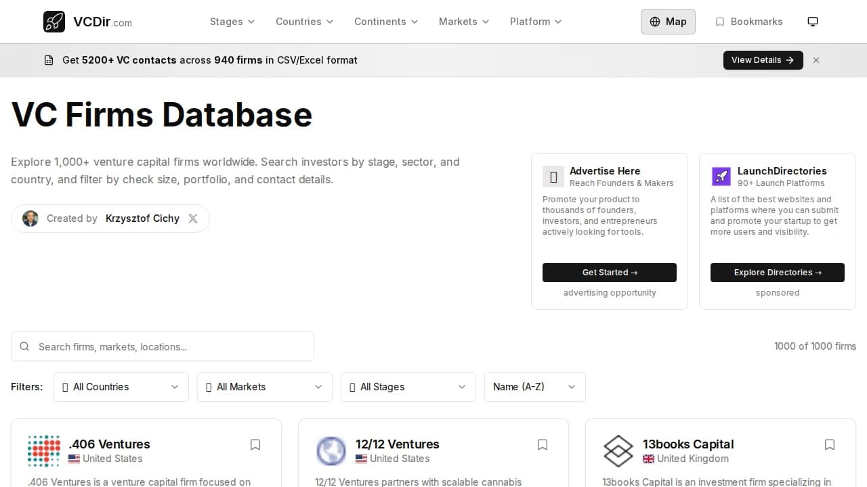Click the X icon next to Krzysztof Cichy
This screenshot has width=867, height=487.
click(x=193, y=218)
